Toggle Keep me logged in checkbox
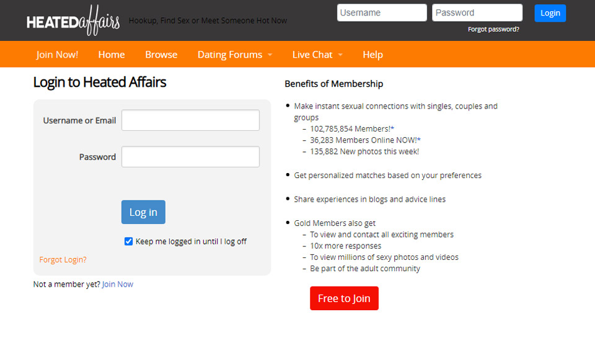 [129, 241]
